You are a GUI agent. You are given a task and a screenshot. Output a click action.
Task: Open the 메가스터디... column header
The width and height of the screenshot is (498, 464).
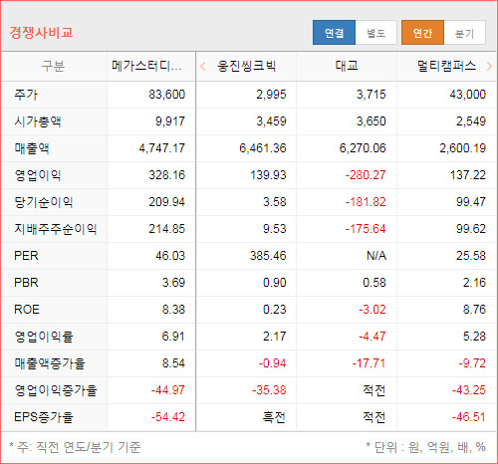coord(146,66)
